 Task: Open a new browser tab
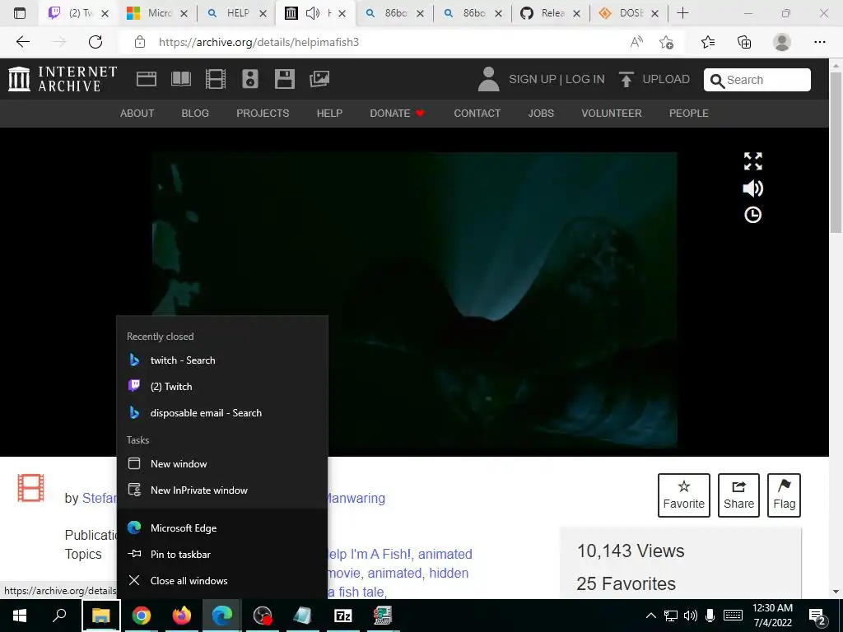682,13
